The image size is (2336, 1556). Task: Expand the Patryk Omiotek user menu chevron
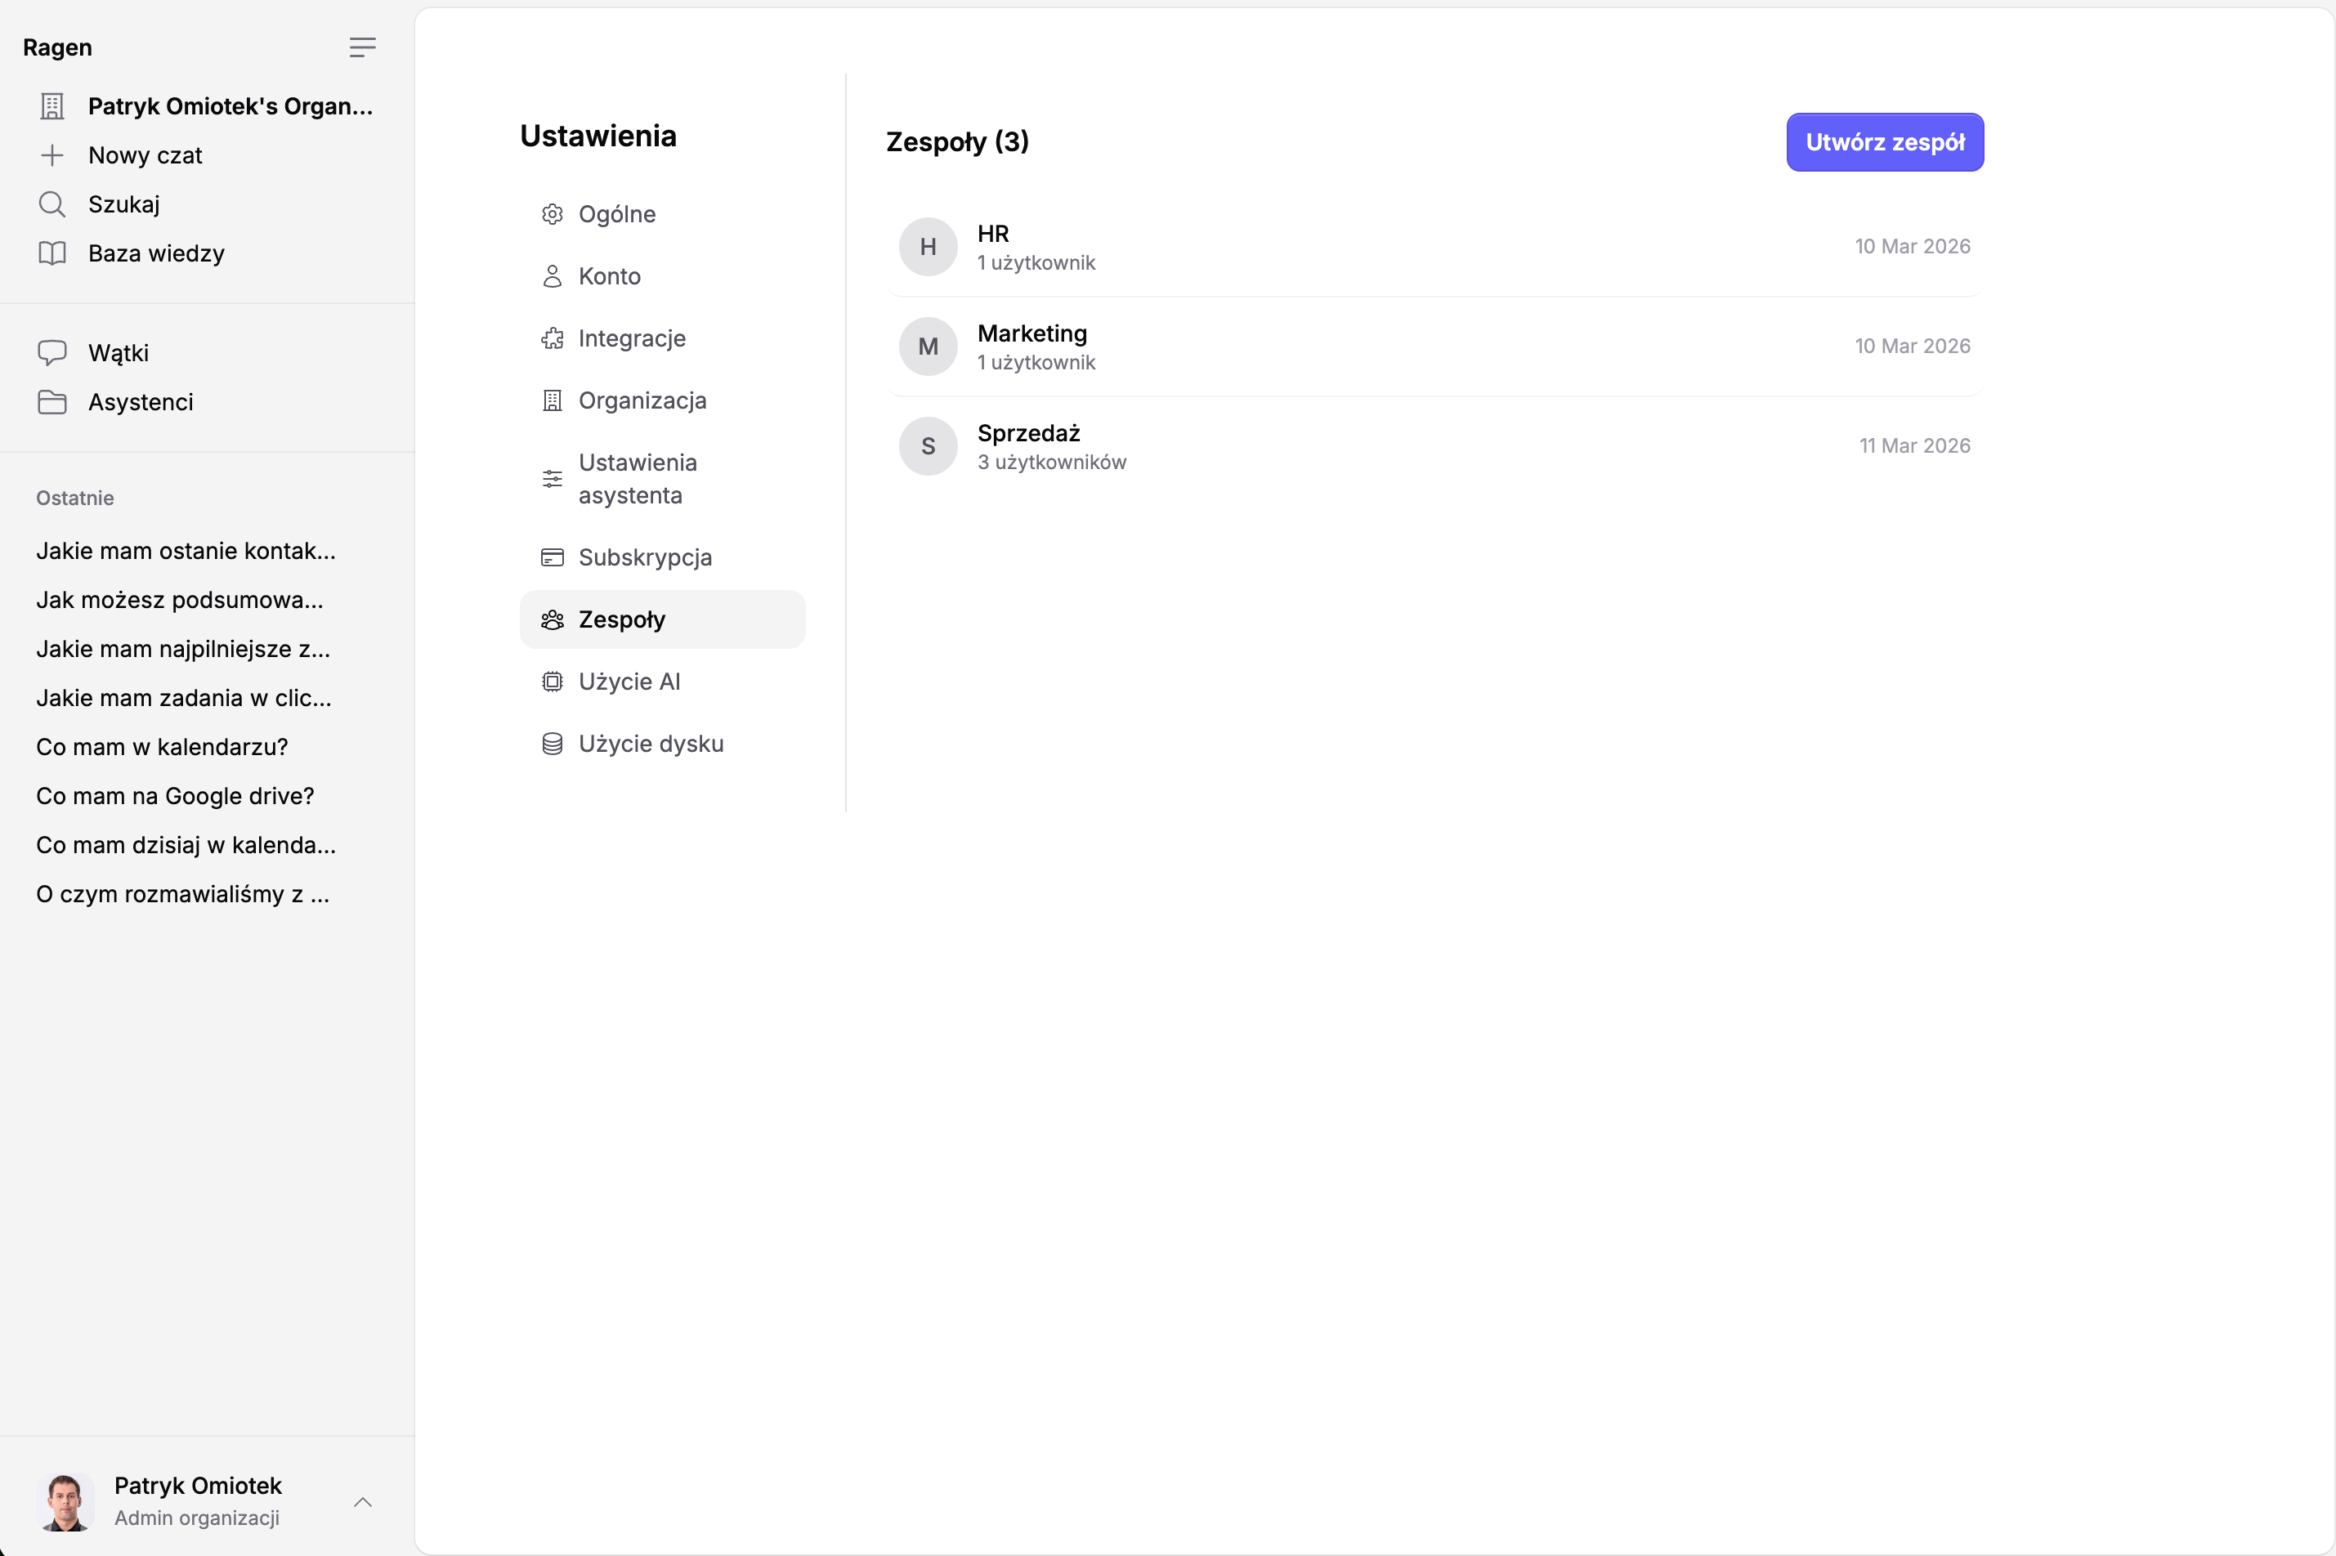click(362, 1501)
